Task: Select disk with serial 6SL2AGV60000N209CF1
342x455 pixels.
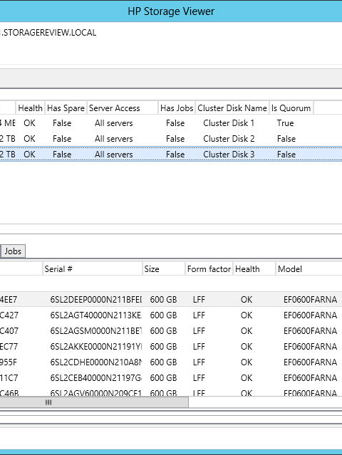Action: tap(171, 392)
